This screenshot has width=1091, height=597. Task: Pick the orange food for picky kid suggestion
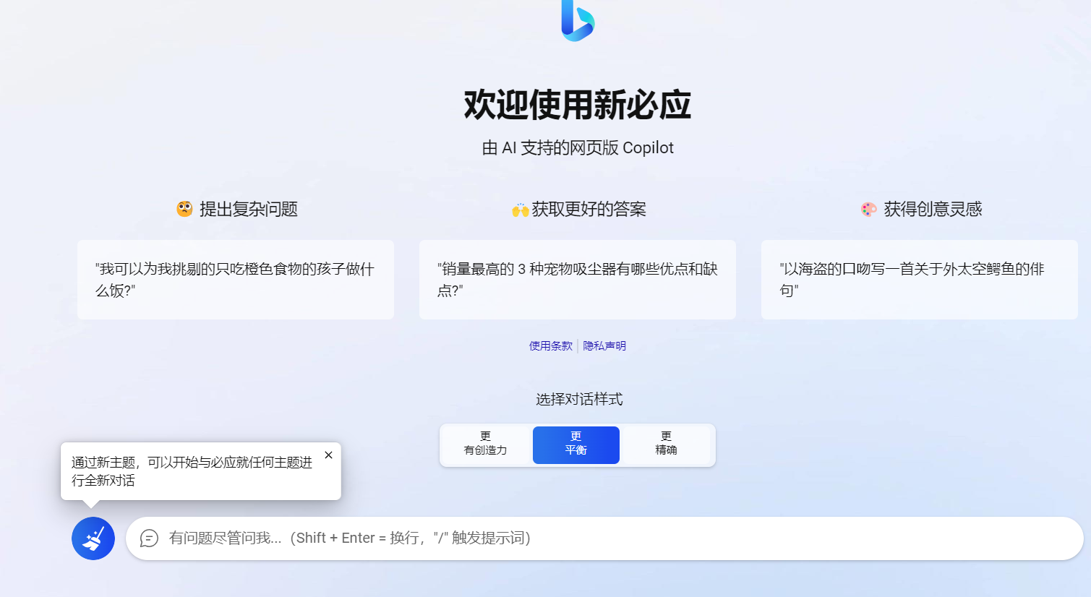(235, 280)
